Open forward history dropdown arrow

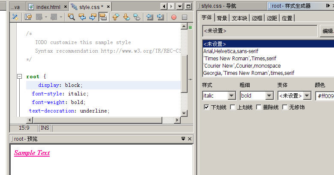click(61, 17)
